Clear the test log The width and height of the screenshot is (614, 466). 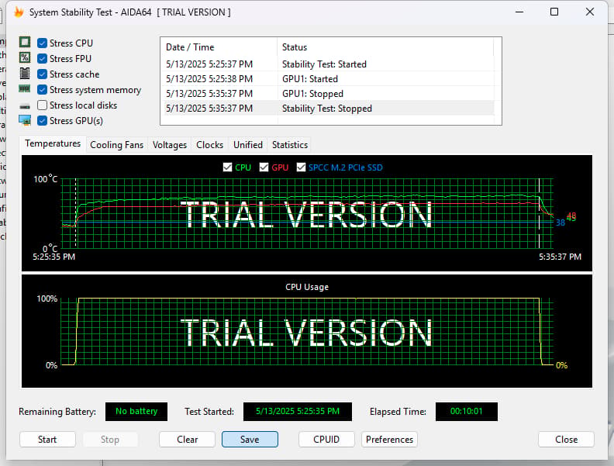click(187, 440)
